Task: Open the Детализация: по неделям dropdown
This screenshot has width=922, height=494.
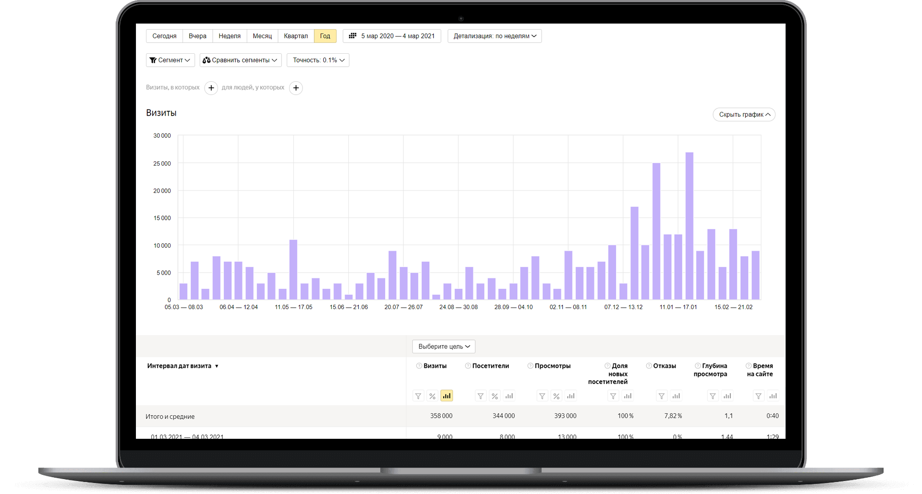Action: (x=495, y=36)
